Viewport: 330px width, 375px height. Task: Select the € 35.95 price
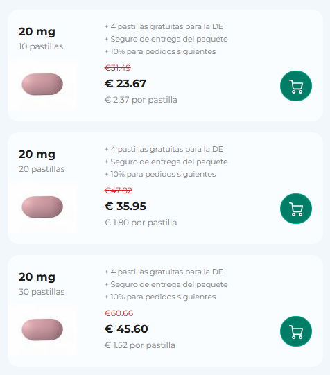point(125,206)
